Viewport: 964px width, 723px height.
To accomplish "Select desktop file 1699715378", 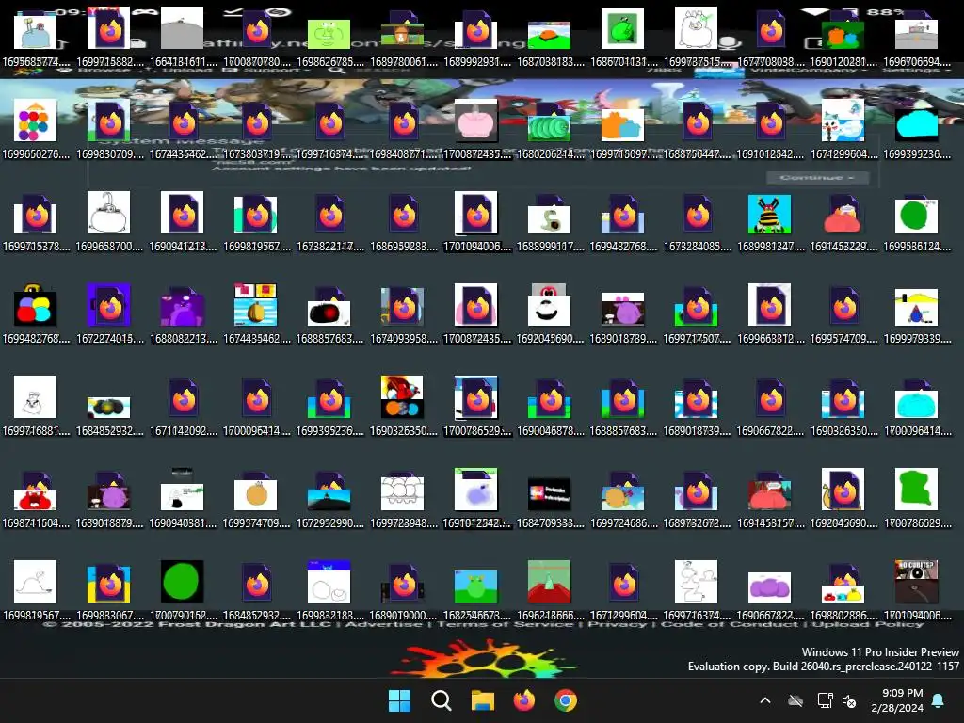I will click(36, 222).
